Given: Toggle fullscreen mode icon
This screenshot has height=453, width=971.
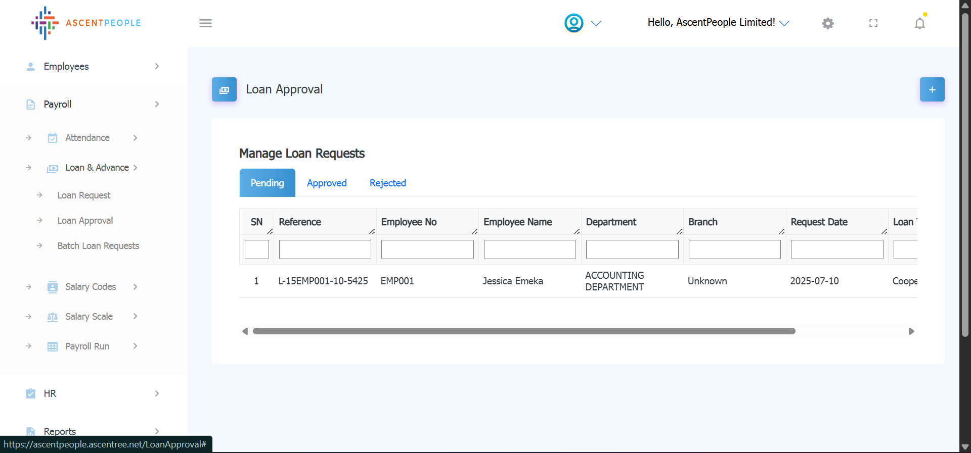Looking at the screenshot, I should pos(873,23).
